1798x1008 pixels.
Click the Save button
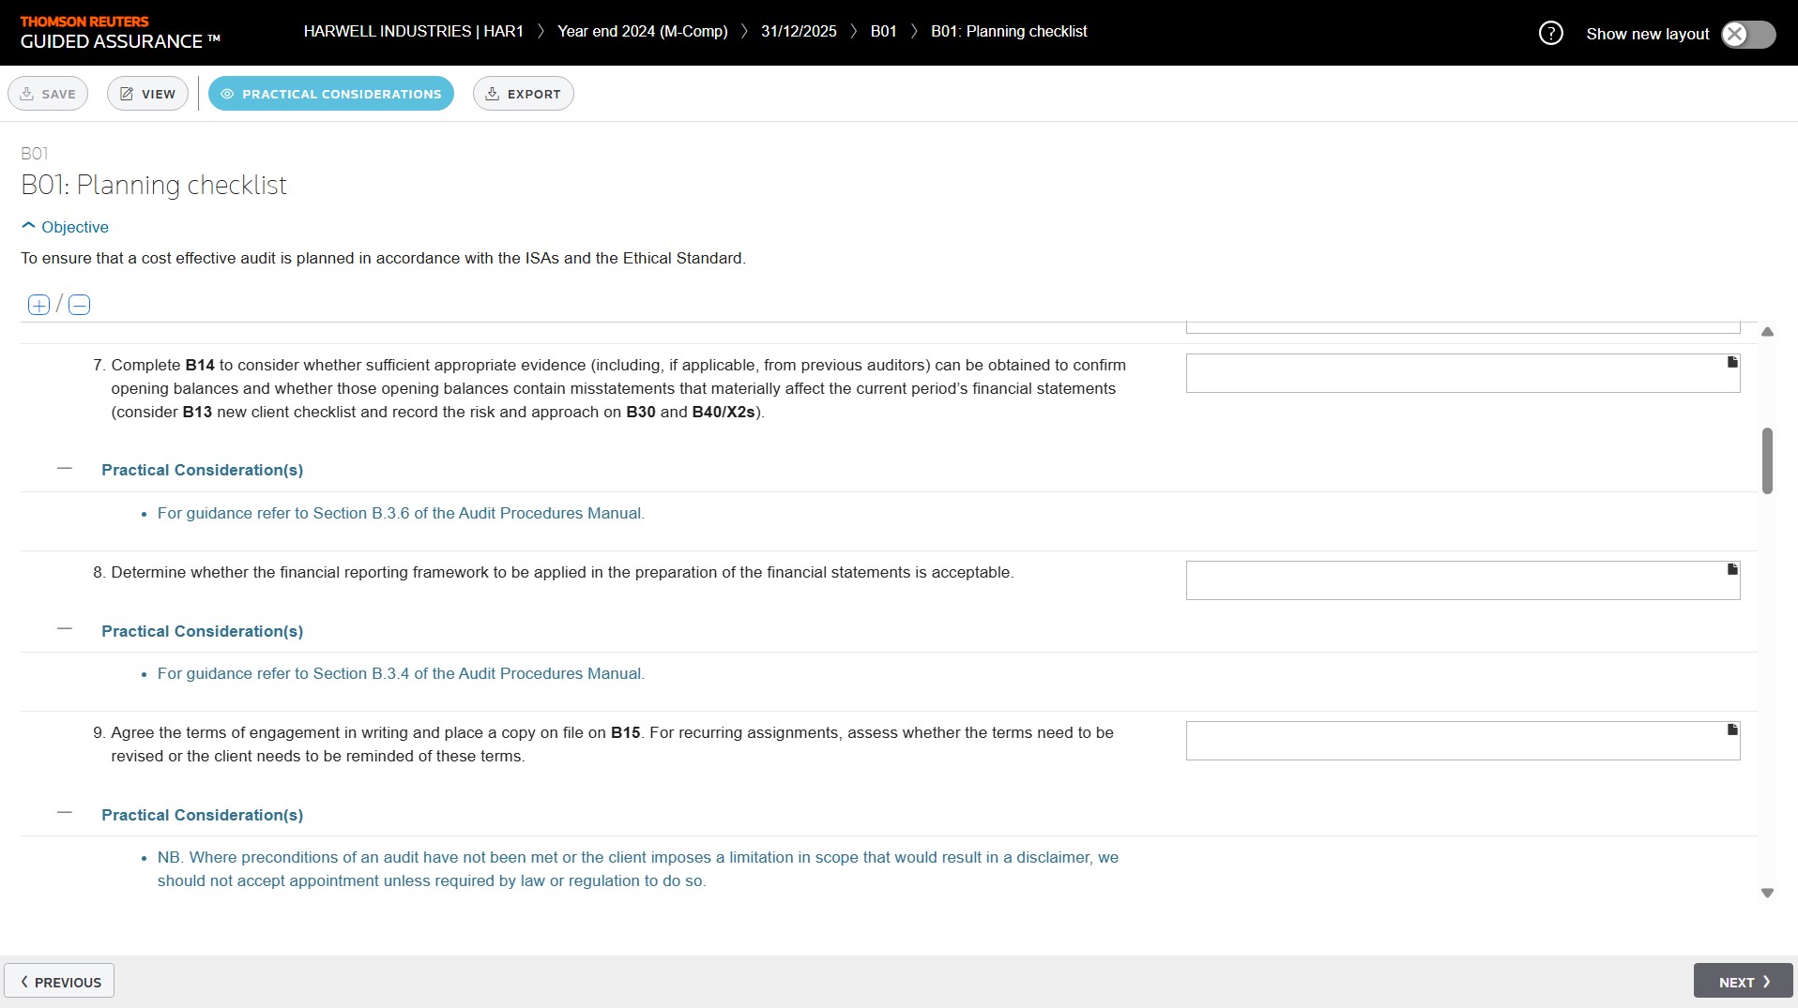(x=48, y=94)
